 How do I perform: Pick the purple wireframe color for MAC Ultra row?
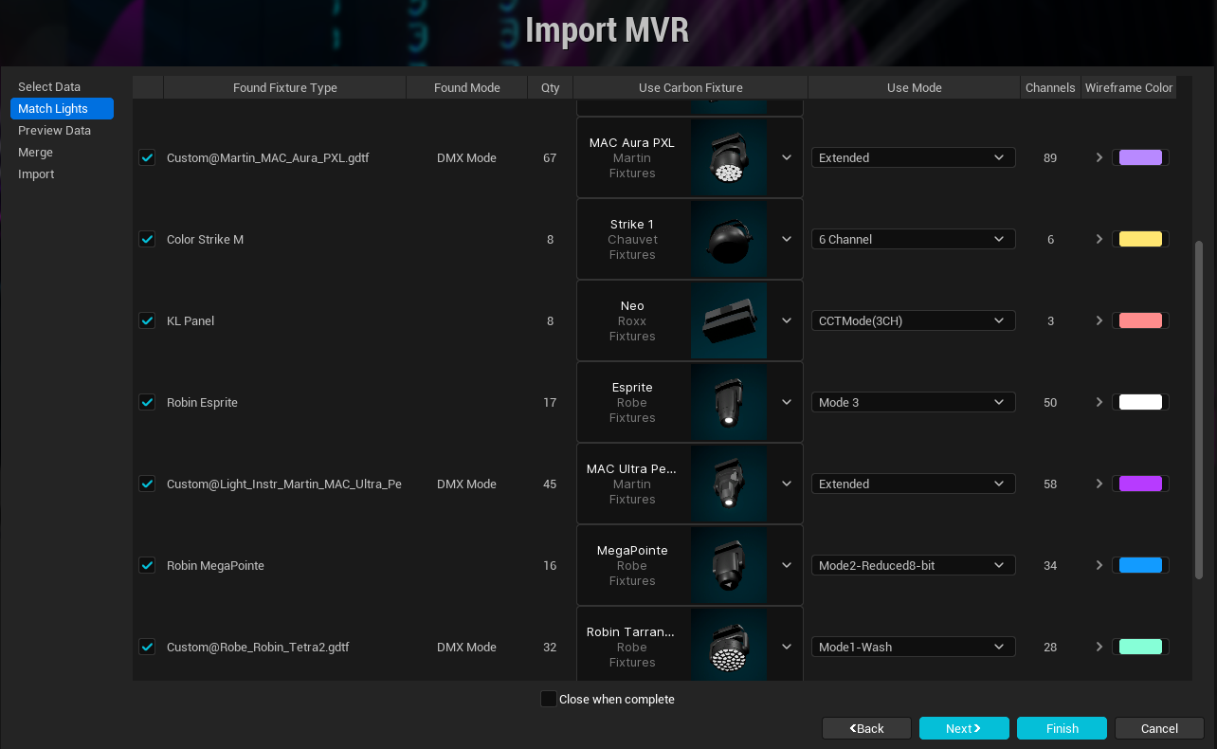pyautogui.click(x=1140, y=484)
